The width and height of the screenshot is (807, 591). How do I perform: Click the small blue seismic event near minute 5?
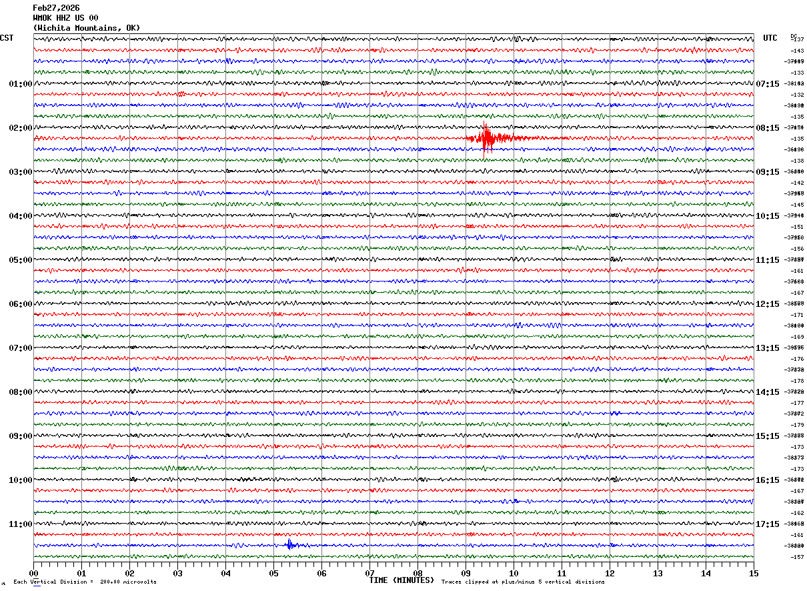coord(290,545)
